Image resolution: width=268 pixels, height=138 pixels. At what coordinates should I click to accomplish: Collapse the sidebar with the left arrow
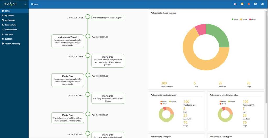[x=25, y=4]
